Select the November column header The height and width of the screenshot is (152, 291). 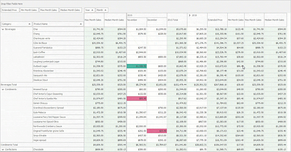pos(137,22)
